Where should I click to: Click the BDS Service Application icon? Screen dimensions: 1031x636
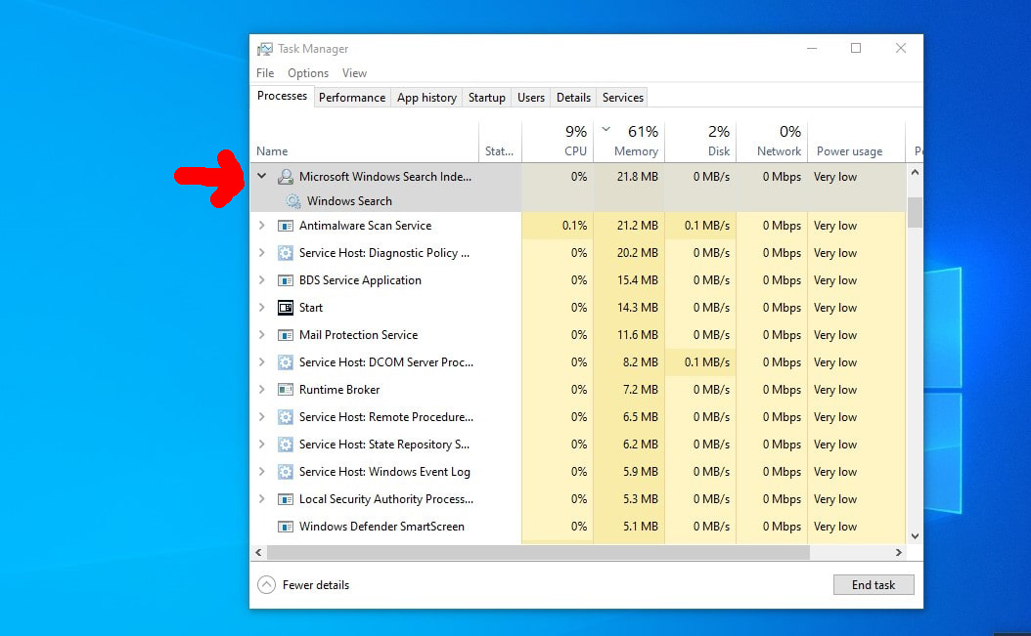(286, 280)
